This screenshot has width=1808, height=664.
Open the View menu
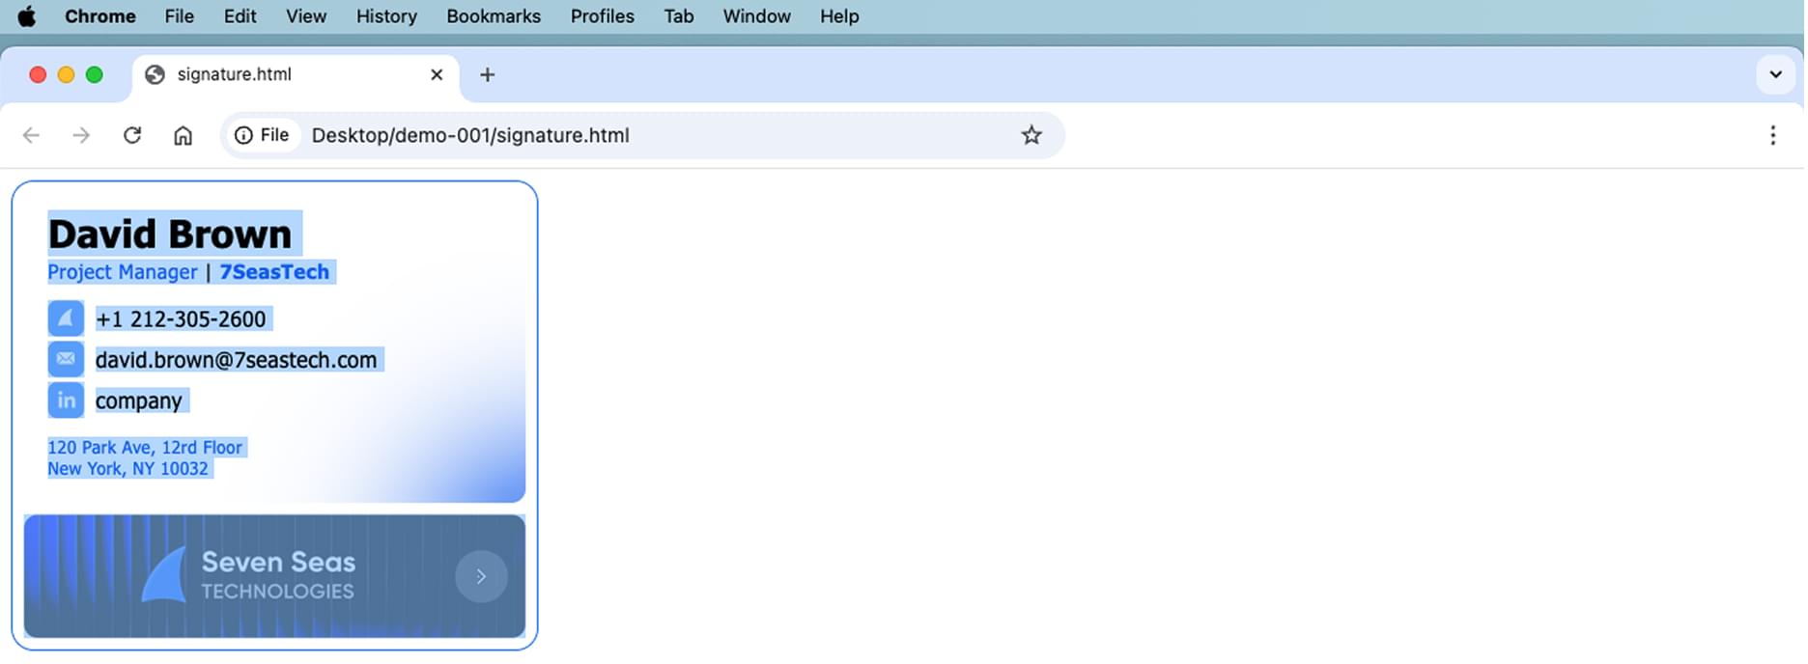click(x=306, y=16)
